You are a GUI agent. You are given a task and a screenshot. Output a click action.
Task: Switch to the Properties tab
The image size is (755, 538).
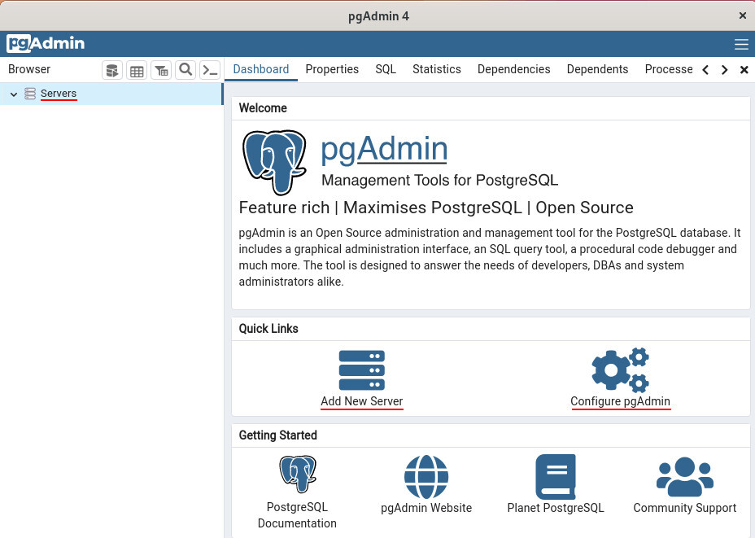[x=332, y=69]
